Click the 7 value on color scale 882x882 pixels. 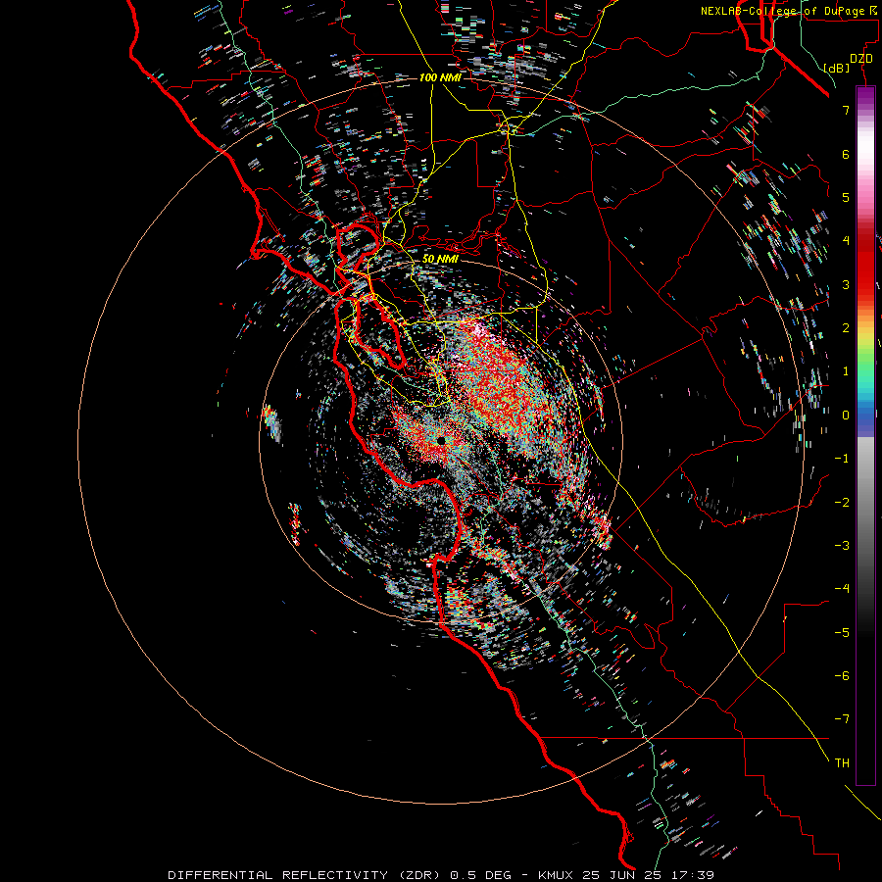coord(846,110)
